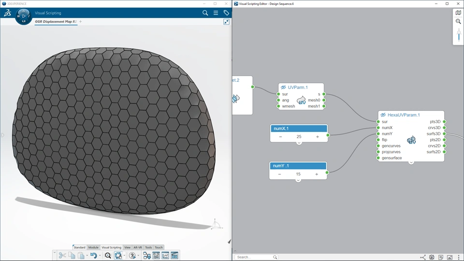This screenshot has height=261, width=464.
Task: Click the Paste icon in bottom toolbar
Action: pyautogui.click(x=81, y=255)
